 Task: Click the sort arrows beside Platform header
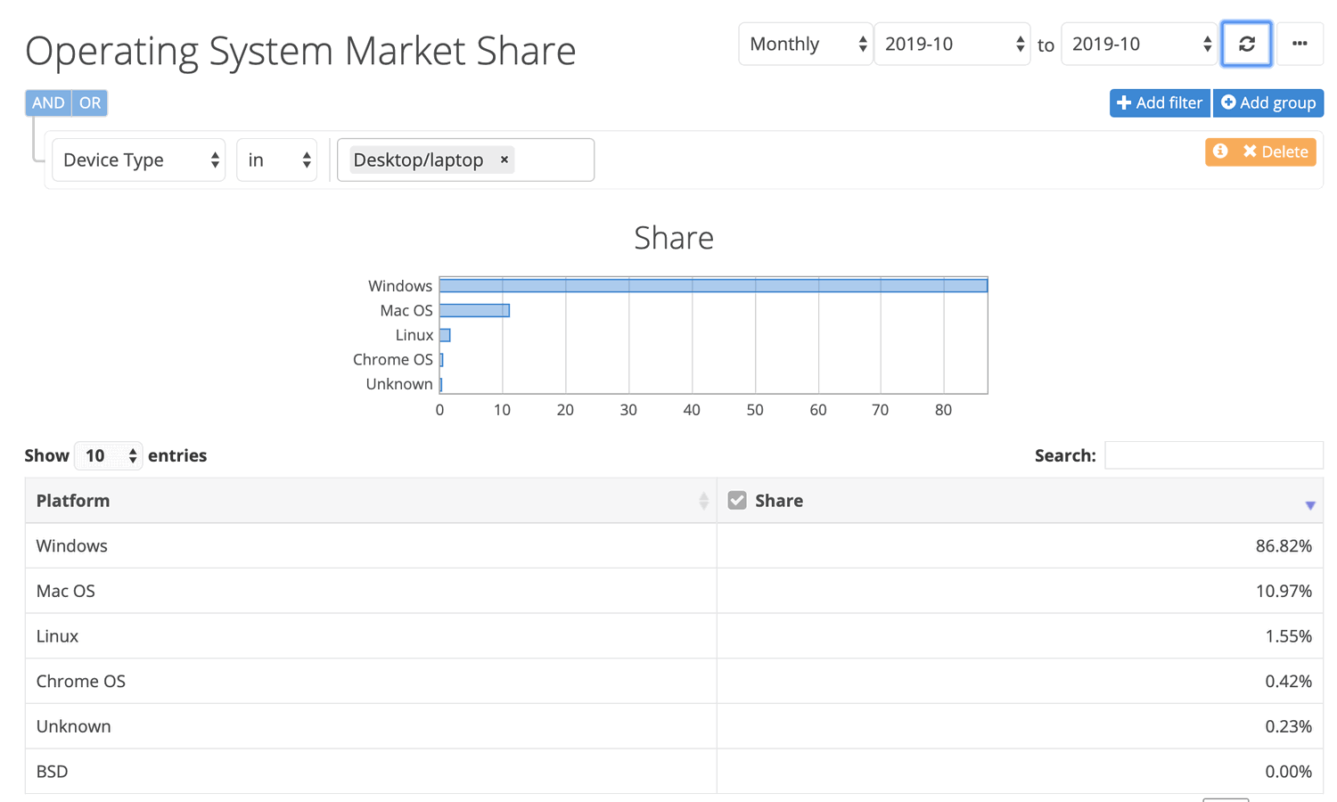[703, 500]
